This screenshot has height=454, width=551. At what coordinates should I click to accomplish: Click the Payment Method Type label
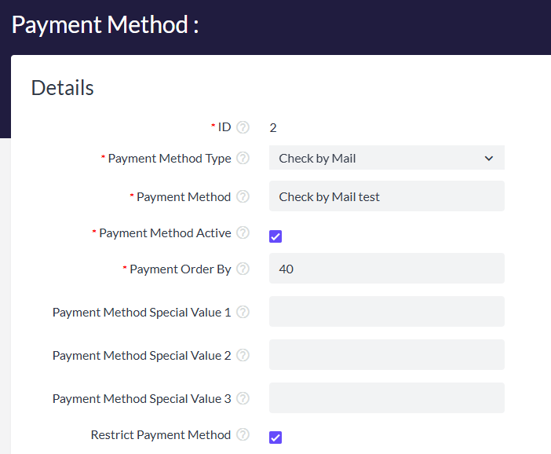[170, 159]
